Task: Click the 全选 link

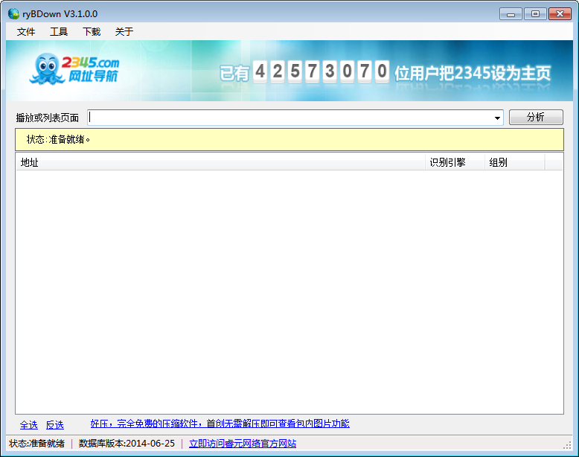Action: [29, 425]
